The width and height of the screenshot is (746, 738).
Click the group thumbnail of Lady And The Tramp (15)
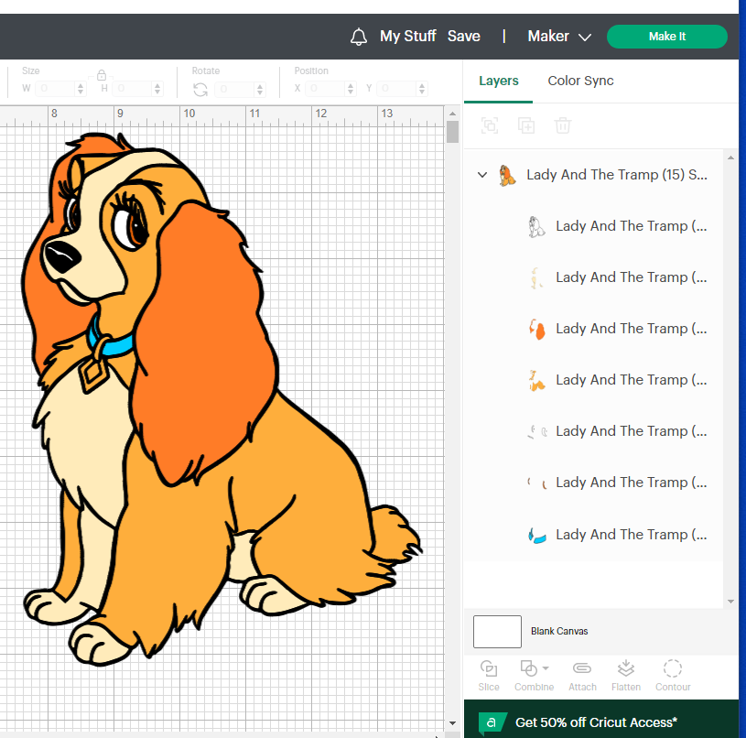pos(507,175)
